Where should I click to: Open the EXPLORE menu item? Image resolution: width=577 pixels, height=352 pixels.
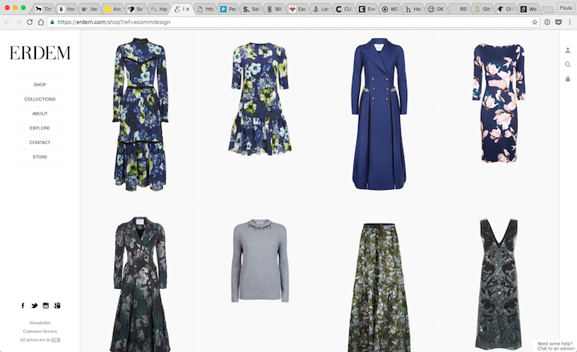coord(40,128)
